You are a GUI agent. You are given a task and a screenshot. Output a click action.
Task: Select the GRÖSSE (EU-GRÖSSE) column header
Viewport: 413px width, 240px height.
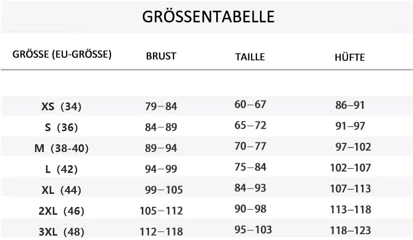(x=62, y=54)
